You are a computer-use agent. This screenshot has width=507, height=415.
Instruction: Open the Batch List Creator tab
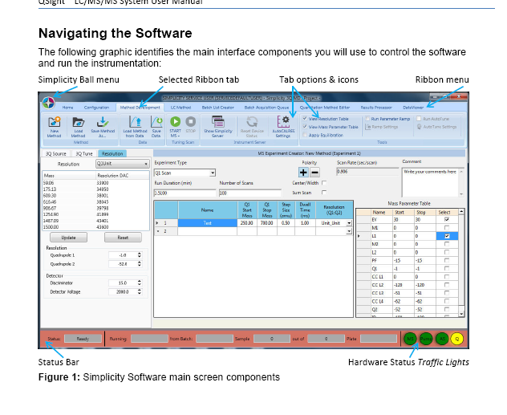(x=218, y=108)
